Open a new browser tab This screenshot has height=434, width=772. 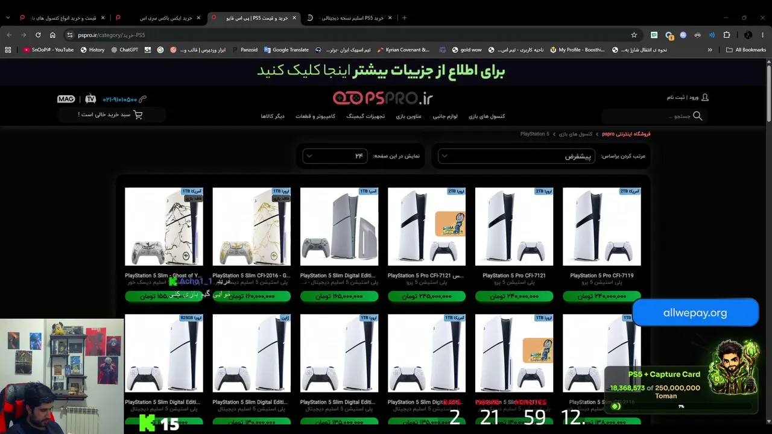(x=404, y=17)
